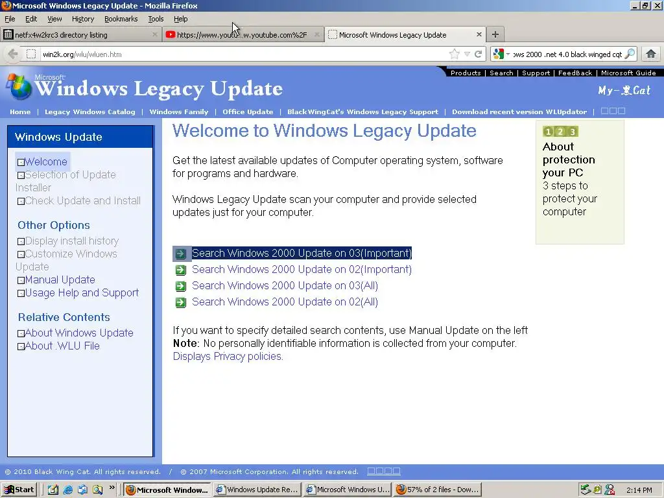Open Search Windows 2000 Update on 02(Important)

(x=302, y=269)
